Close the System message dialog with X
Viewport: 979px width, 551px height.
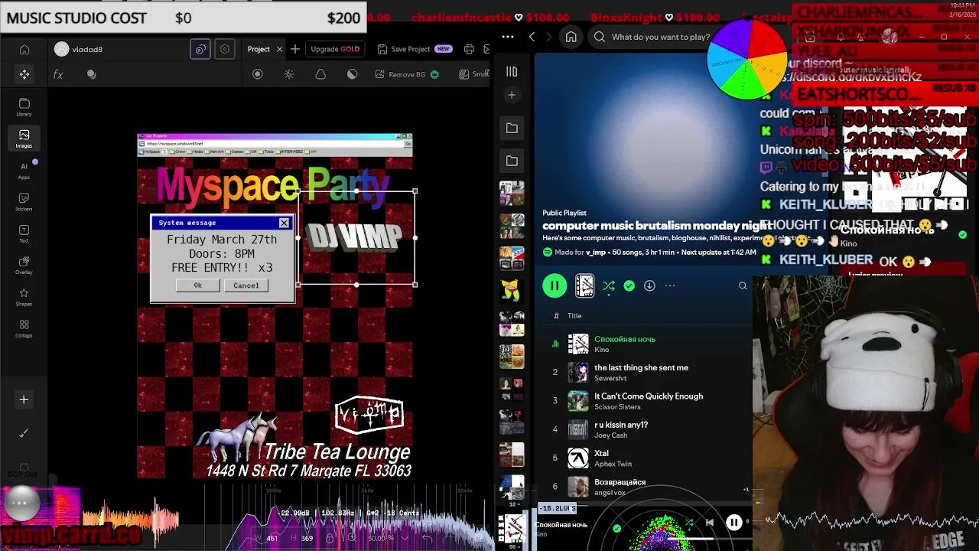pos(284,223)
